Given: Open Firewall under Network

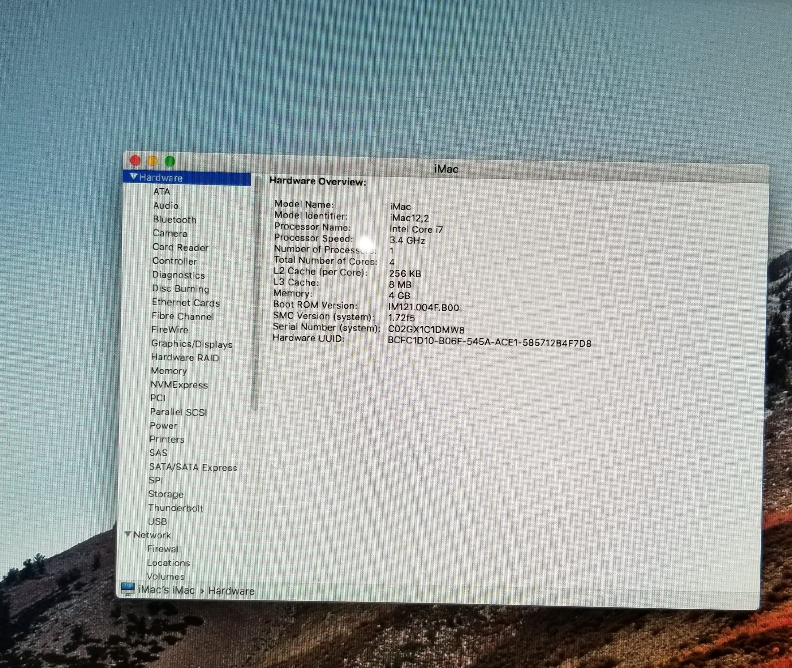Looking at the screenshot, I should tap(164, 549).
